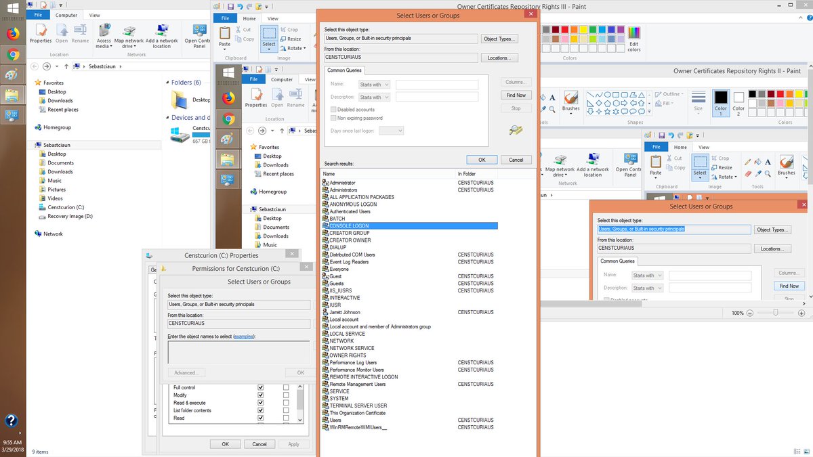Switch to the View tab of the innermost Paint
Image resolution: width=813 pixels, height=457 pixels.
704,147
